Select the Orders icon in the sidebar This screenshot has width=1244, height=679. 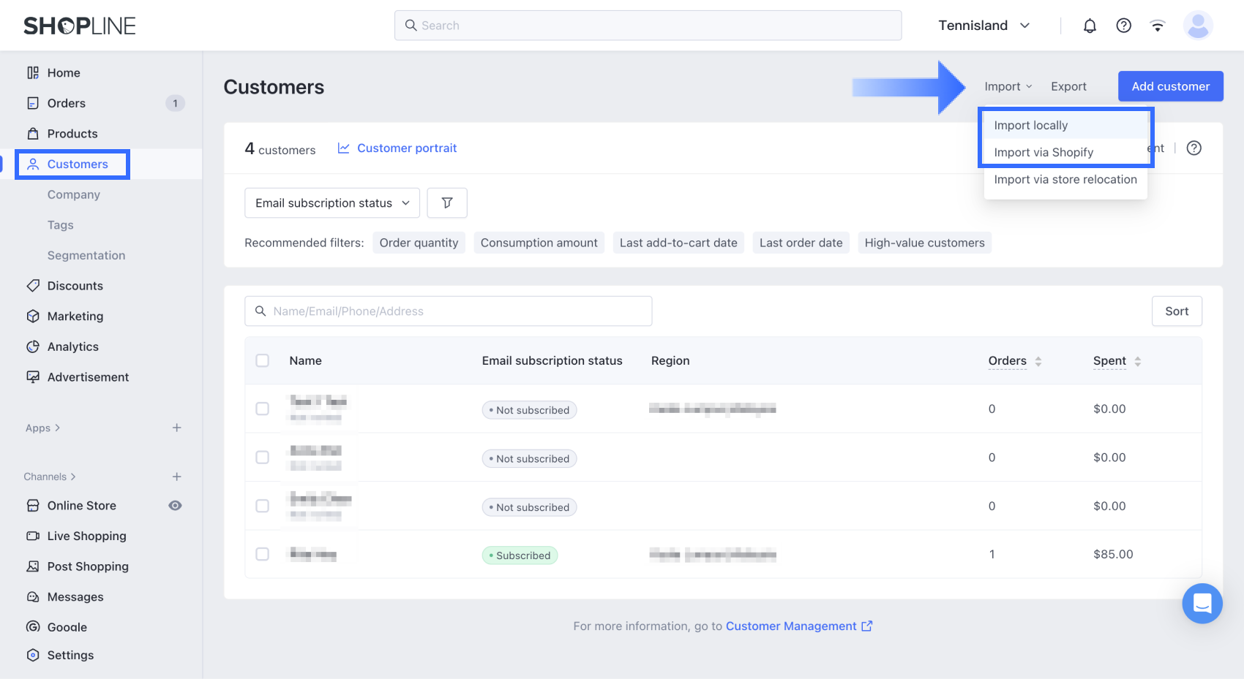[33, 103]
